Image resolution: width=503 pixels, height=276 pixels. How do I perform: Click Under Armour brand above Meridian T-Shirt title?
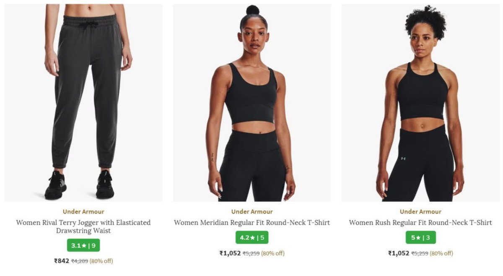(x=252, y=212)
